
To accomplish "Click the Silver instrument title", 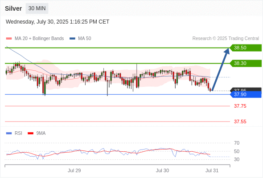I will pos(13,8).
